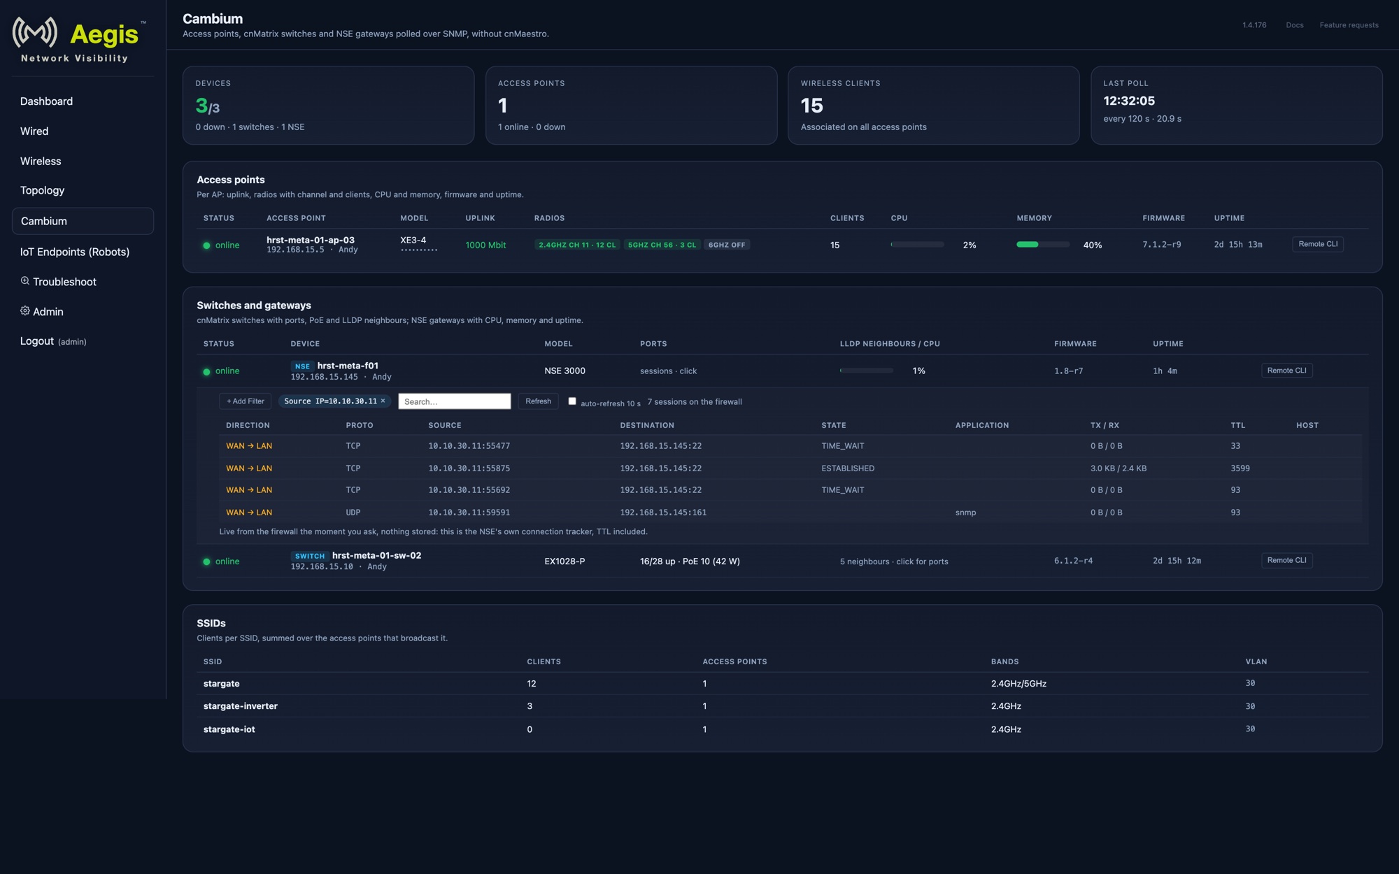Image resolution: width=1399 pixels, height=874 pixels.
Task: Click XE3-4 model cell
Action: pyautogui.click(x=413, y=240)
